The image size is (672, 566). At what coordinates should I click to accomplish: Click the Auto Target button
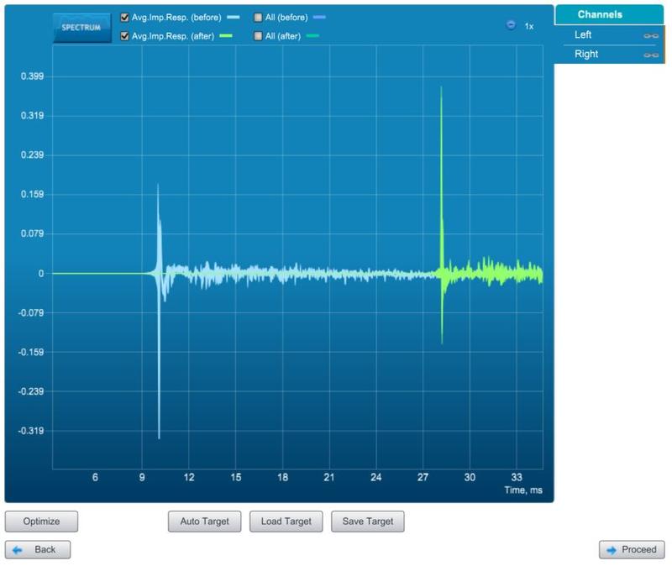click(204, 521)
